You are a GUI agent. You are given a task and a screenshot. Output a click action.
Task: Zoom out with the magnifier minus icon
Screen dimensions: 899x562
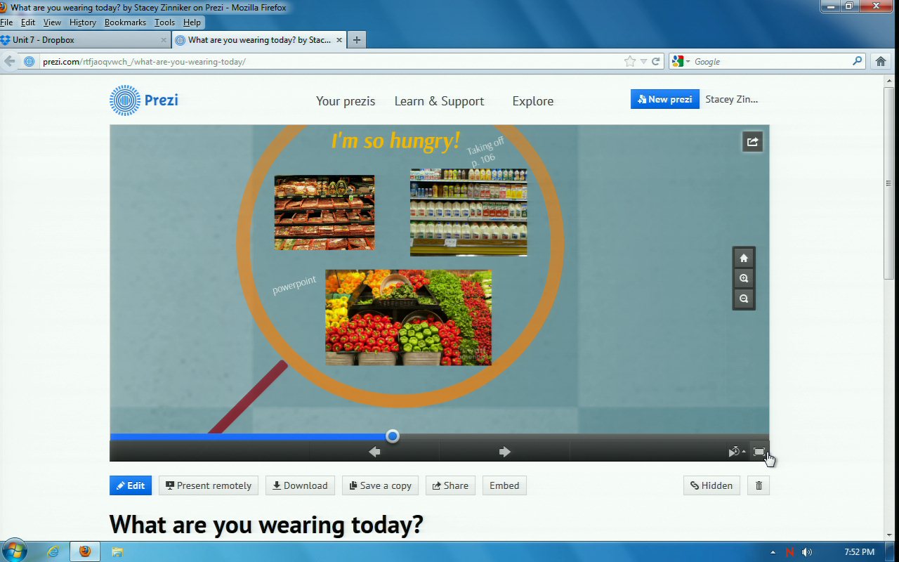tap(744, 299)
